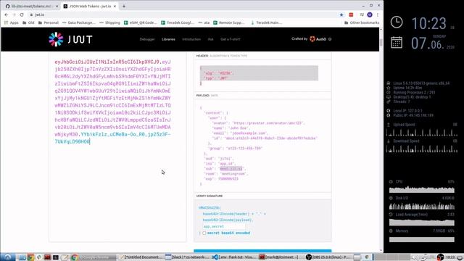The width and height of the screenshot is (464, 261).
Task: Click the volume icon in the system tray
Action: coord(415,257)
